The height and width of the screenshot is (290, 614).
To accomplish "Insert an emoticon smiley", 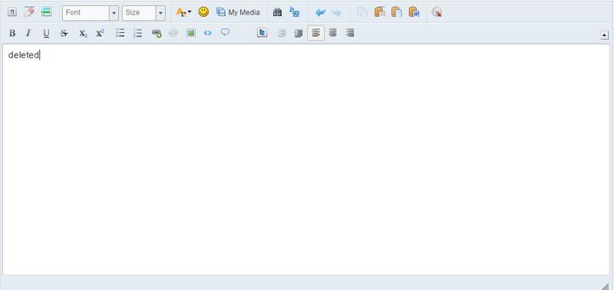I will pyautogui.click(x=203, y=12).
